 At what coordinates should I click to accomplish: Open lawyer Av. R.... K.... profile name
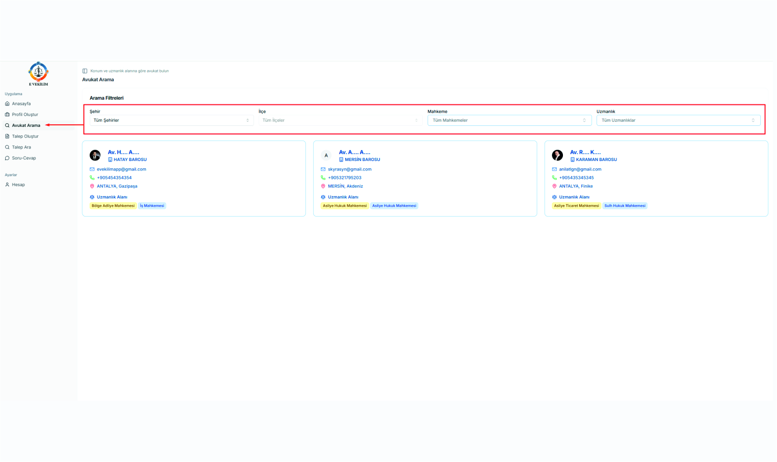(585, 152)
